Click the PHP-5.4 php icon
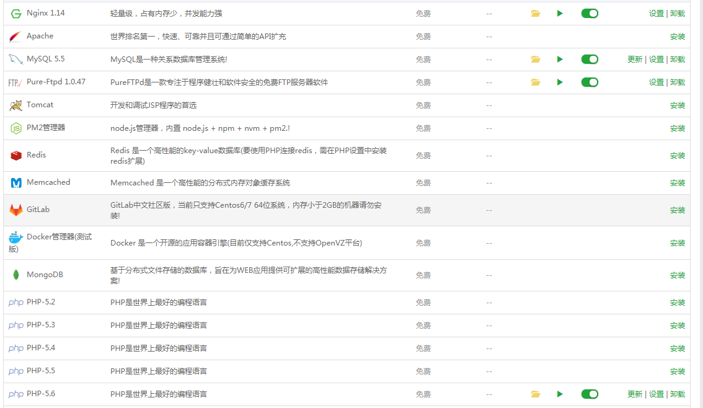Screen dimensions: 703x408 click(x=15, y=348)
